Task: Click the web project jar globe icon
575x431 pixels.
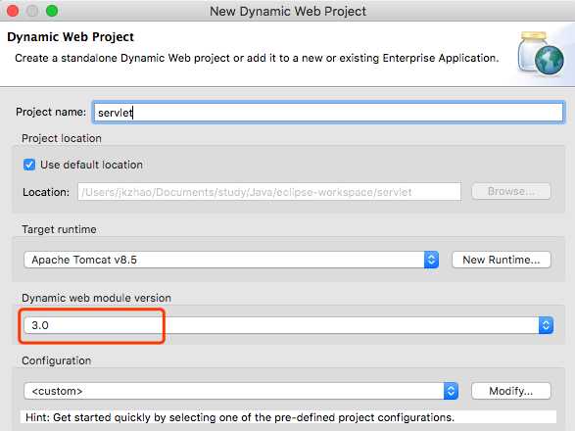Action: [542, 53]
